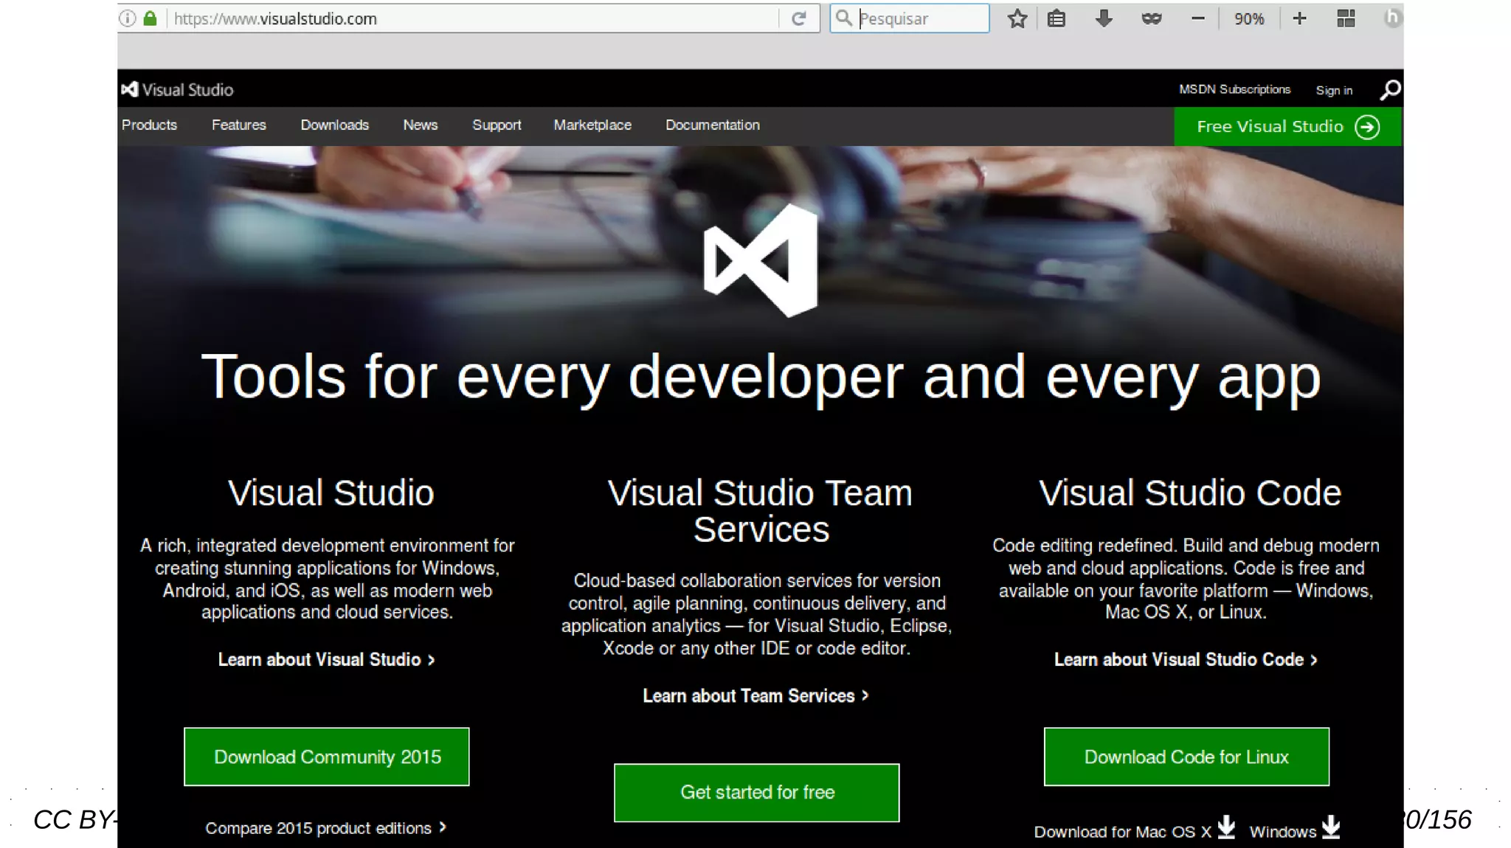Open the browser downloads arrow icon
This screenshot has height=848, width=1511.
pos(1104,18)
